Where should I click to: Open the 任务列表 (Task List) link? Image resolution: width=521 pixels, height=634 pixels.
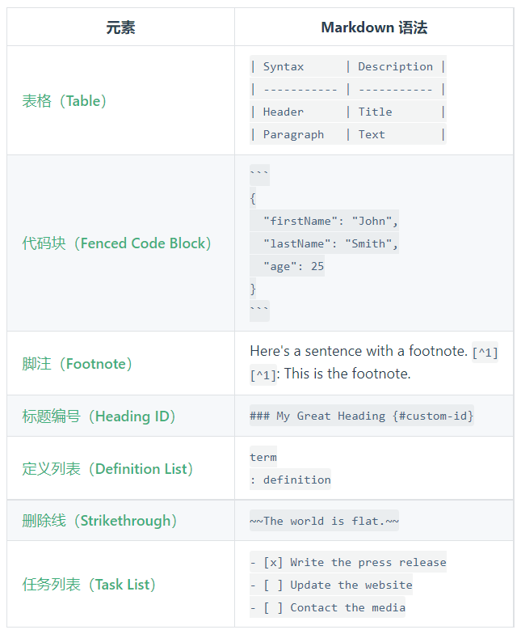(89, 584)
